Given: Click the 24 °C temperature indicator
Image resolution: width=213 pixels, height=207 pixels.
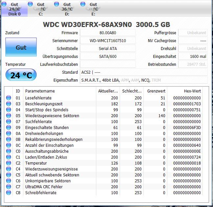Looking at the screenshot, I should 21,75.
